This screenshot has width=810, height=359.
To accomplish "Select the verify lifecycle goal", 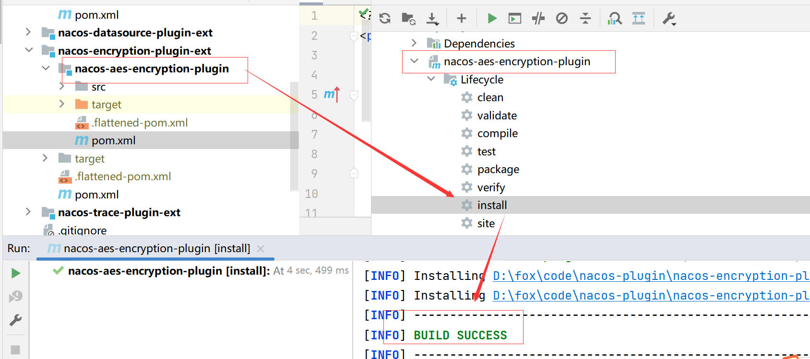I will pos(491,187).
